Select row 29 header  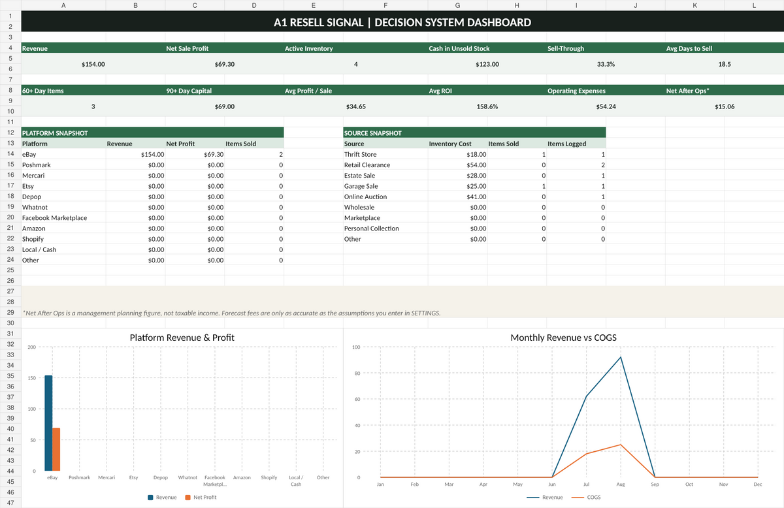[10, 313]
